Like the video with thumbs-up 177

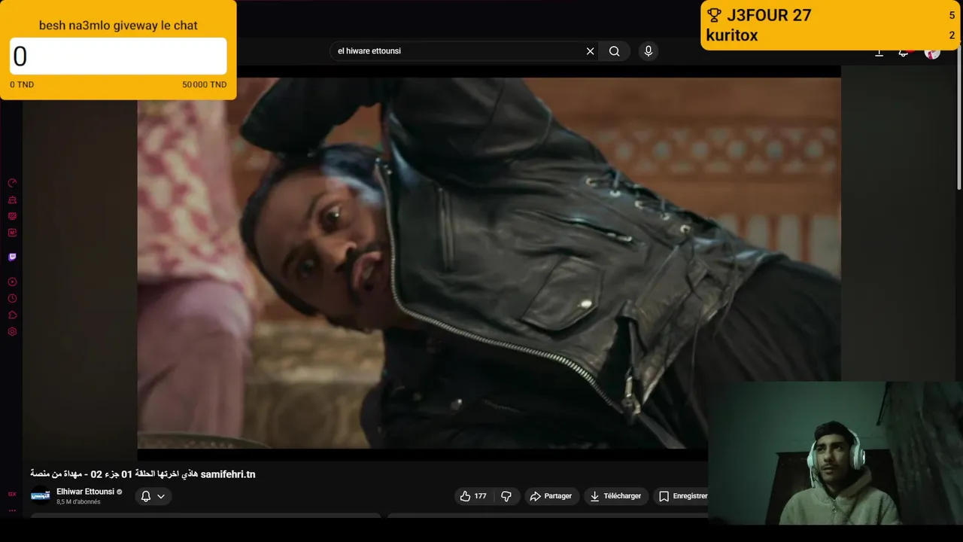pos(473,496)
